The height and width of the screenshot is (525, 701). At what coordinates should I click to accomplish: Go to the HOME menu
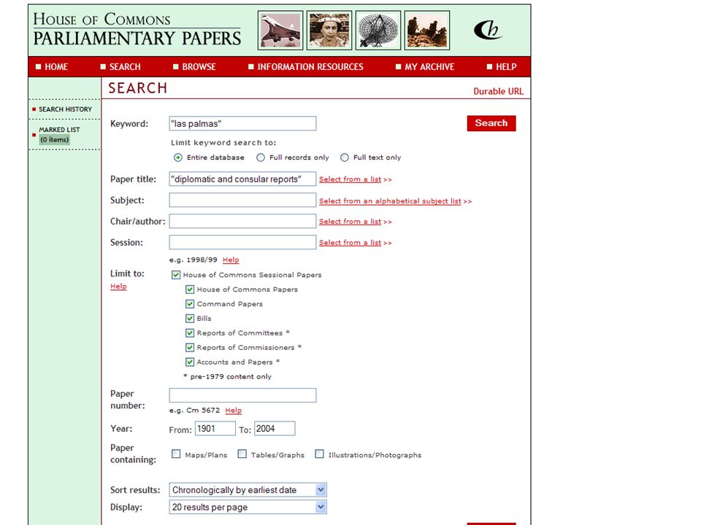[x=56, y=67]
